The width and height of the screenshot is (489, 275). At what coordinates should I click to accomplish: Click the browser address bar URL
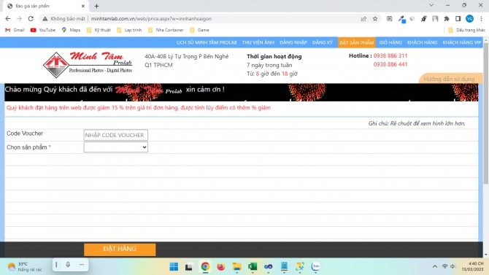151,19
